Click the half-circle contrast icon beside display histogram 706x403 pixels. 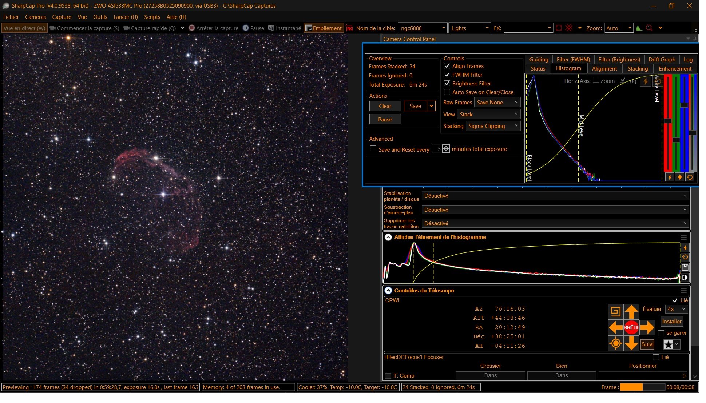coord(685,278)
